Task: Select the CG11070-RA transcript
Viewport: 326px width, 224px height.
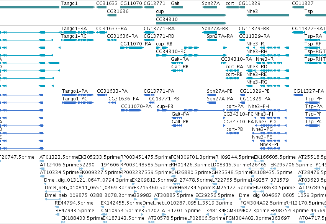Action: point(132,48)
